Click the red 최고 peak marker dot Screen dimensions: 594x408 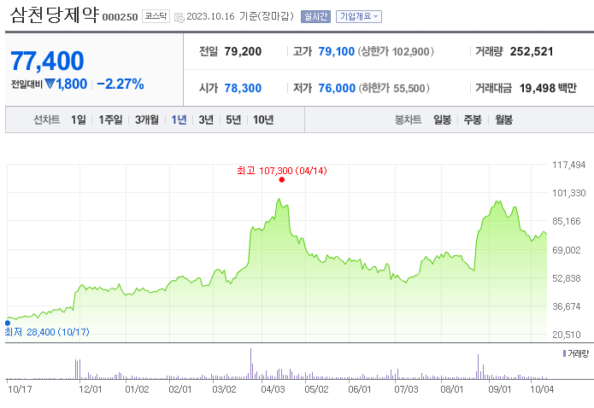point(281,180)
